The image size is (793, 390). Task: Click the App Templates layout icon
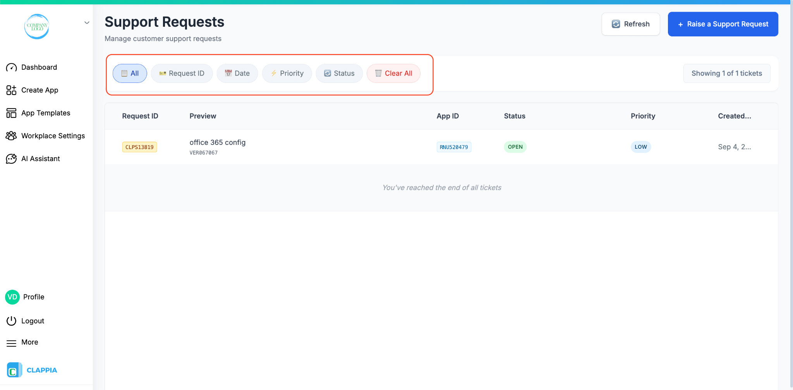click(x=11, y=113)
